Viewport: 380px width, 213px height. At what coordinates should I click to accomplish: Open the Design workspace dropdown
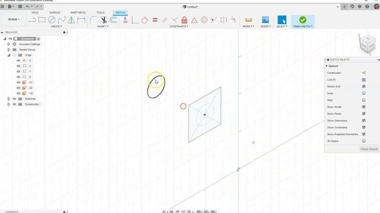click(14, 20)
